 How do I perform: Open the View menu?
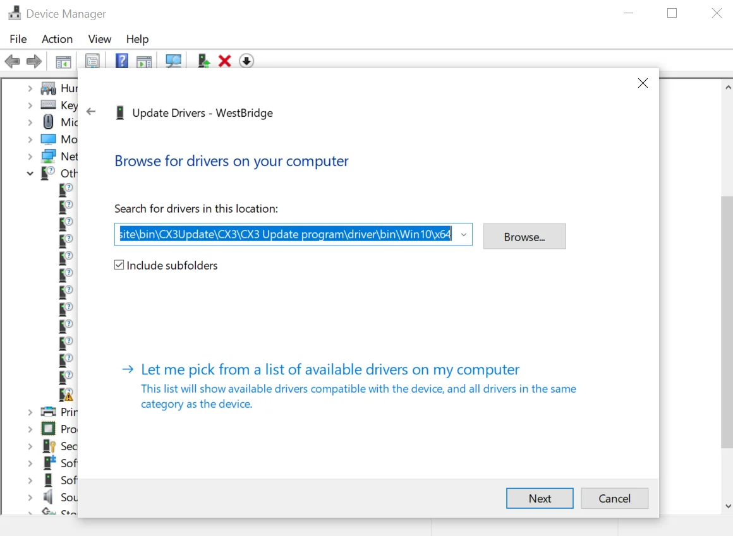tap(100, 39)
